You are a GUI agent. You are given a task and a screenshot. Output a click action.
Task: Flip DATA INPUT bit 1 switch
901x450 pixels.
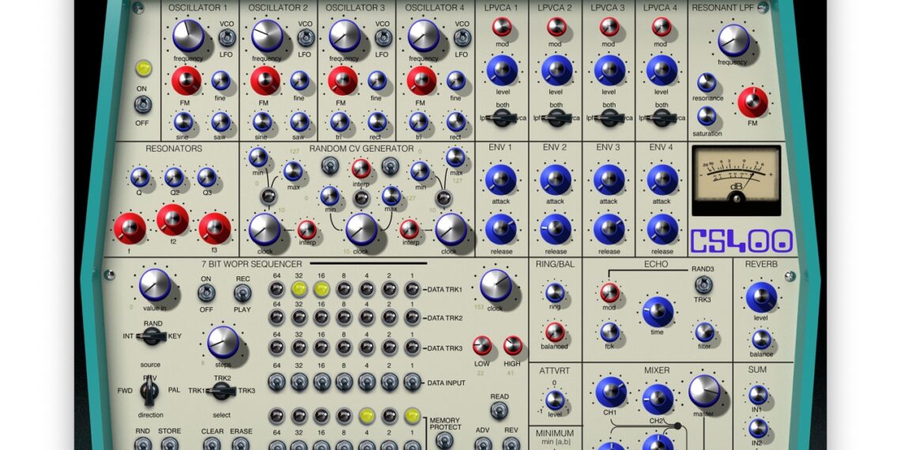pos(412,381)
